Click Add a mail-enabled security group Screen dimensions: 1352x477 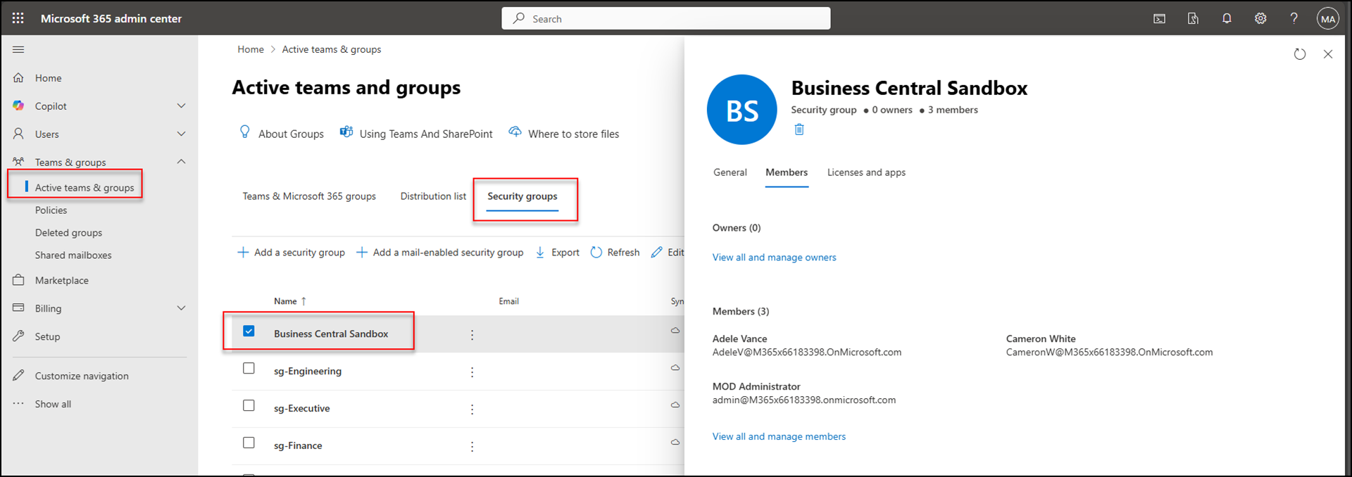coord(440,253)
